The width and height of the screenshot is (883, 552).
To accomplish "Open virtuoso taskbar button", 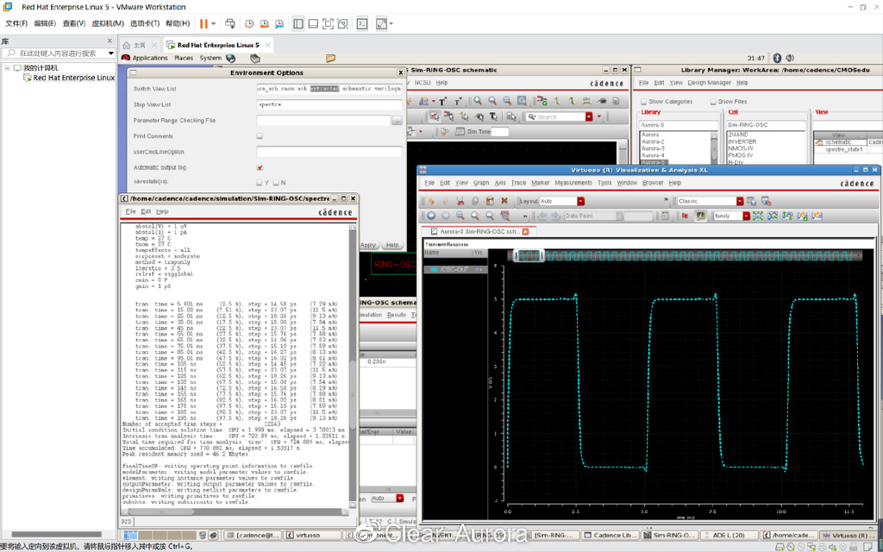I will tap(312, 535).
